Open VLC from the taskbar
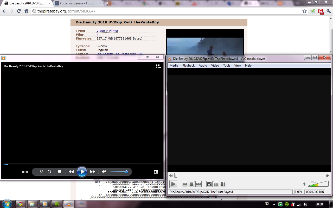This screenshot has height=208, width=333. click(x=69, y=204)
